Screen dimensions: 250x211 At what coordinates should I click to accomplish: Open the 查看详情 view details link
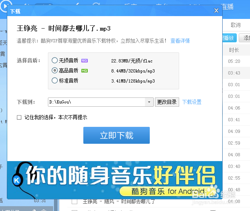(180, 41)
